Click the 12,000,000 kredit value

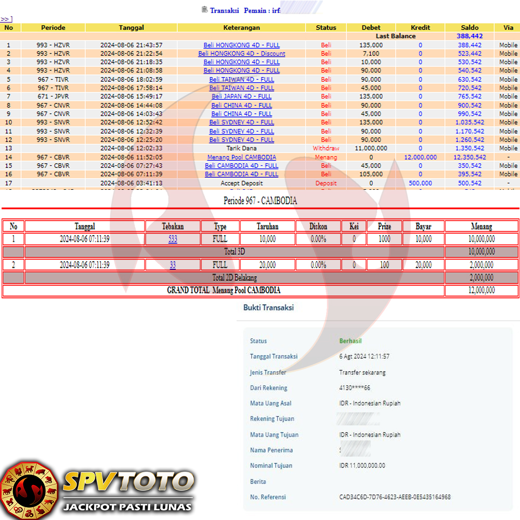tap(420, 157)
